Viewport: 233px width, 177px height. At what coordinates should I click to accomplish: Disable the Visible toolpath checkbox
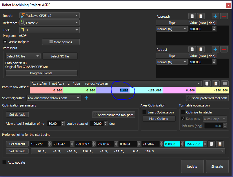5,42
